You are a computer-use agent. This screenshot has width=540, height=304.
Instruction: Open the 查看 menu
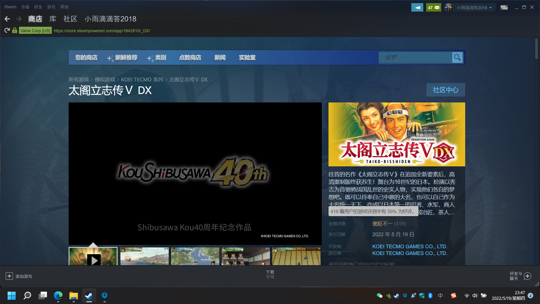[25, 7]
